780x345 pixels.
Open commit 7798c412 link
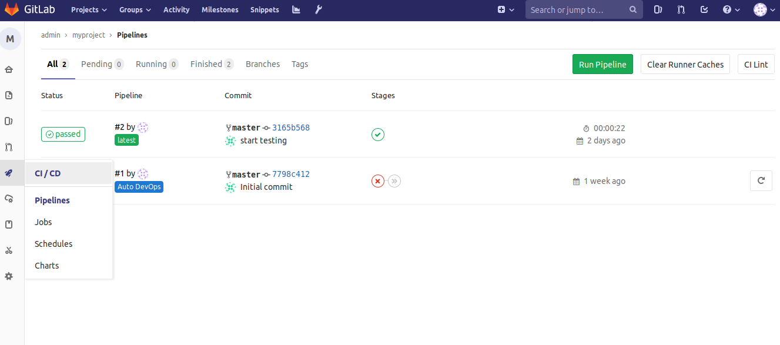291,174
